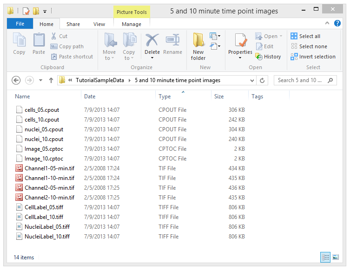Screen dimensions: 350x270
Task: Click the blue Help question mark
Action: [x=337, y=23]
